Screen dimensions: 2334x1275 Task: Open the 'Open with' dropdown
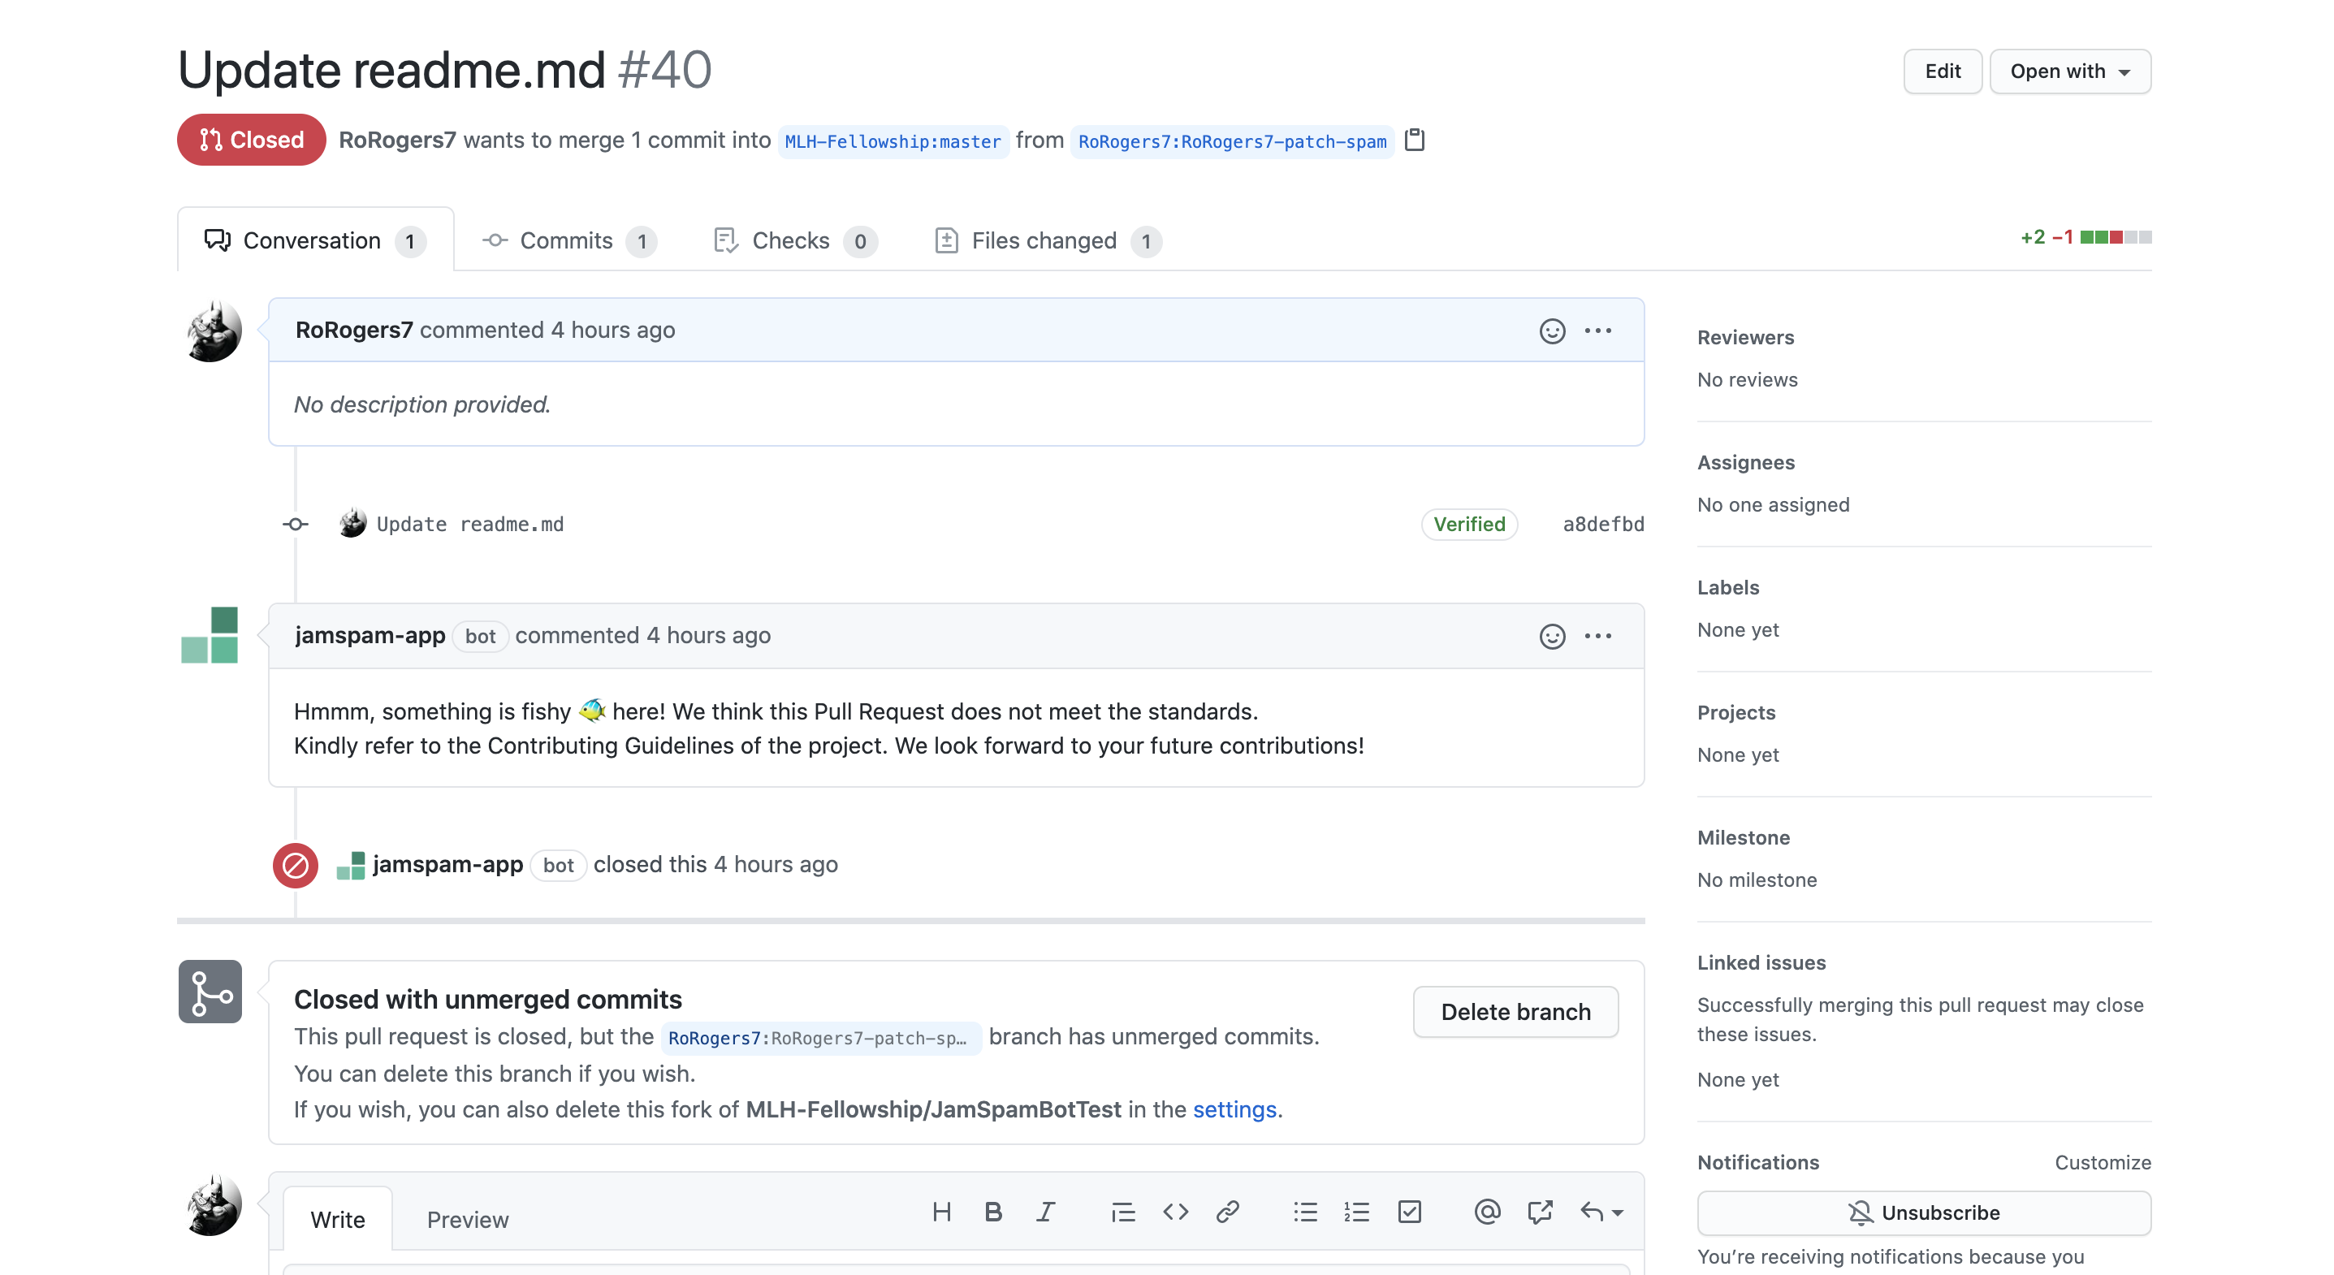pyautogui.click(x=2069, y=71)
